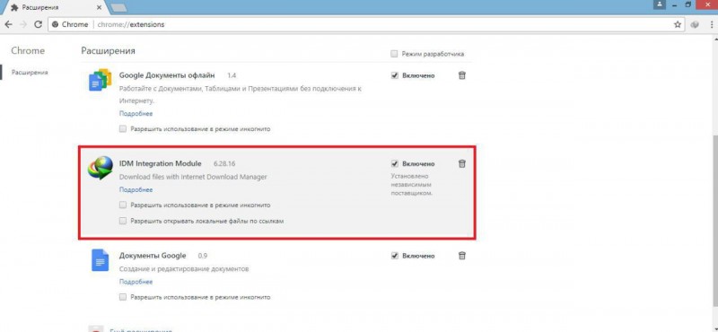Uncheck Включено for Google Документы офлайн
This screenshot has width=718, height=332.
394,75
